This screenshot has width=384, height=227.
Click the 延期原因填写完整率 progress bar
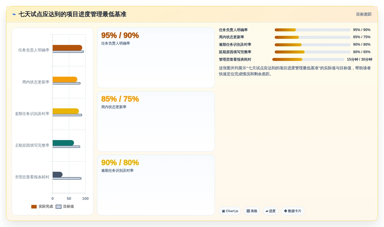[x=313, y=52]
